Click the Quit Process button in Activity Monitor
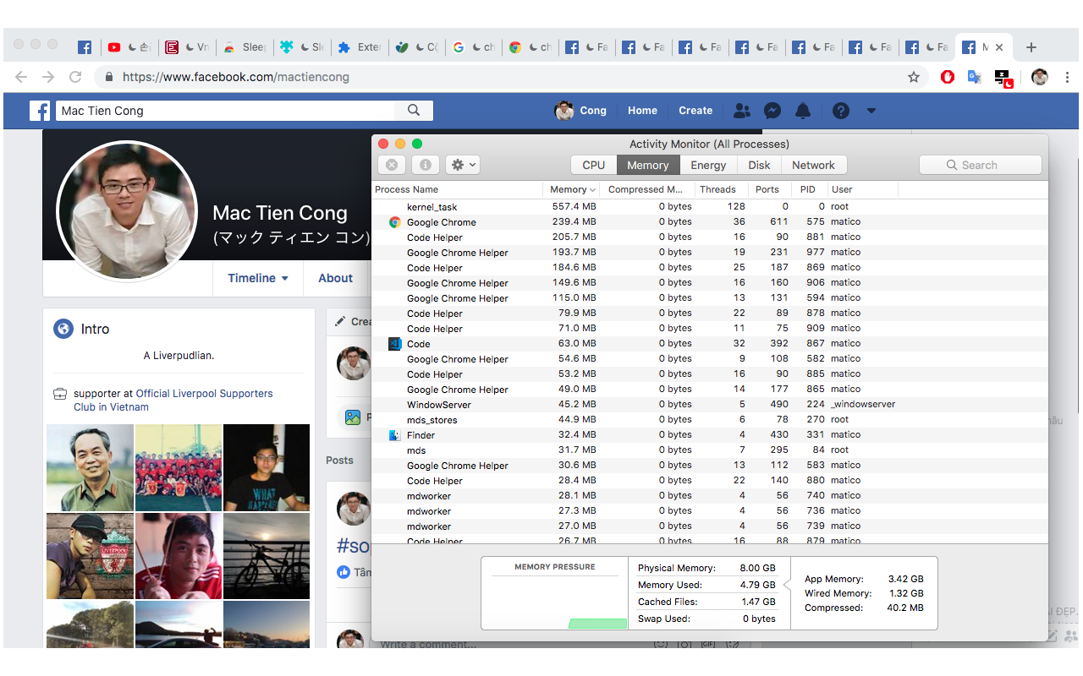1083x676 pixels. [x=391, y=165]
